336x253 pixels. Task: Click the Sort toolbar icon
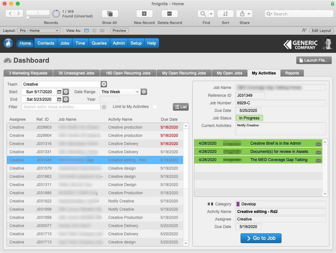tap(225, 14)
